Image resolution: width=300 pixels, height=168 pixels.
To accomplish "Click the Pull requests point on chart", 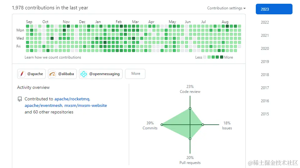I will pyautogui.click(x=190, y=139).
